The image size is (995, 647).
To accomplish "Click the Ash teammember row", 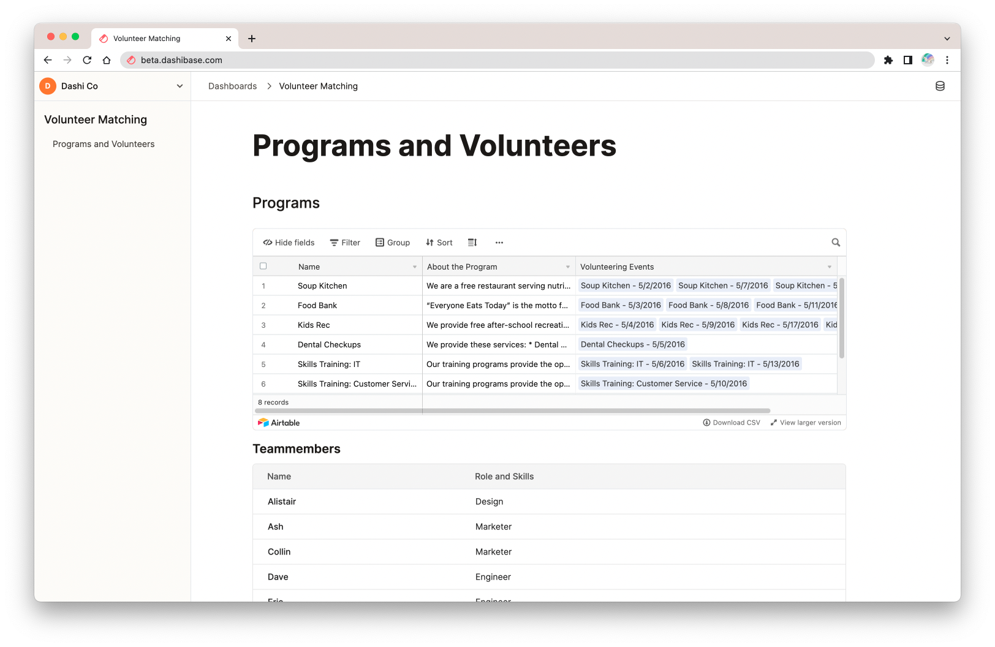I will 549,526.
